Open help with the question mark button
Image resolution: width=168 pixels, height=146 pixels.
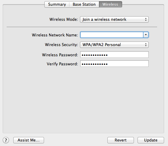6,140
